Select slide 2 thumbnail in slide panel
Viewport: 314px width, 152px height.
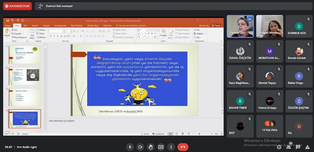point(24,75)
